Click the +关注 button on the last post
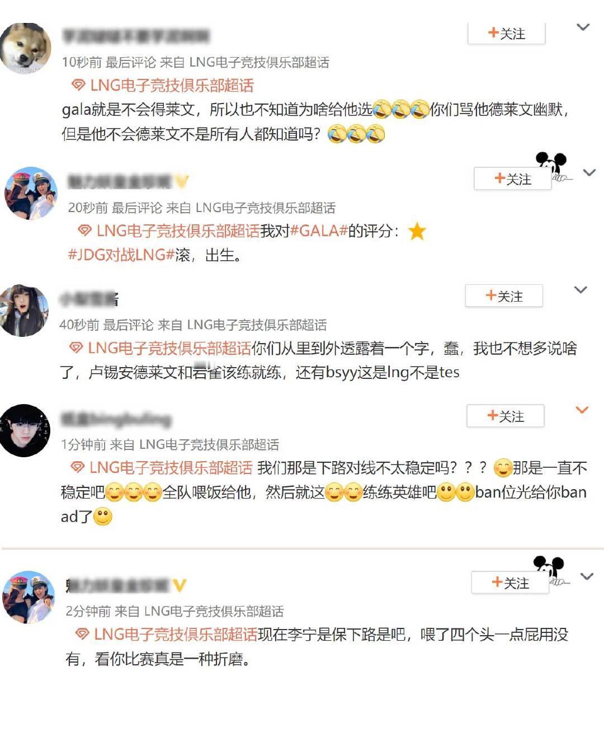604x732 pixels. click(x=510, y=583)
